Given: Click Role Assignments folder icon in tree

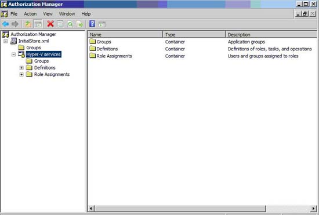Looking at the screenshot, I should click(x=29, y=74).
